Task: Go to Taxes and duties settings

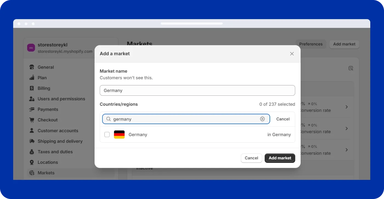Action: tap(55, 152)
